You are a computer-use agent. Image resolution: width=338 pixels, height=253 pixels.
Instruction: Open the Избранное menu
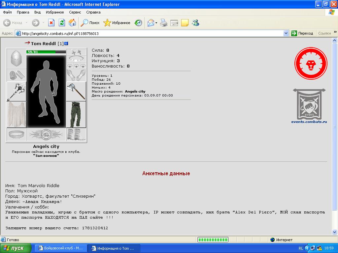[x=55, y=12]
